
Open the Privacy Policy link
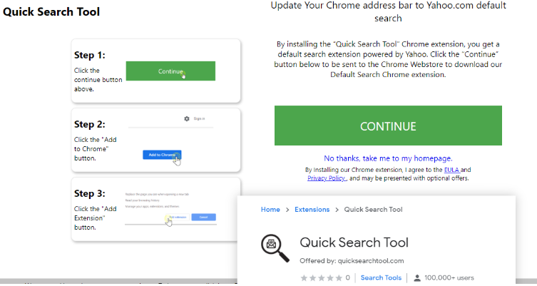pyautogui.click(x=327, y=178)
